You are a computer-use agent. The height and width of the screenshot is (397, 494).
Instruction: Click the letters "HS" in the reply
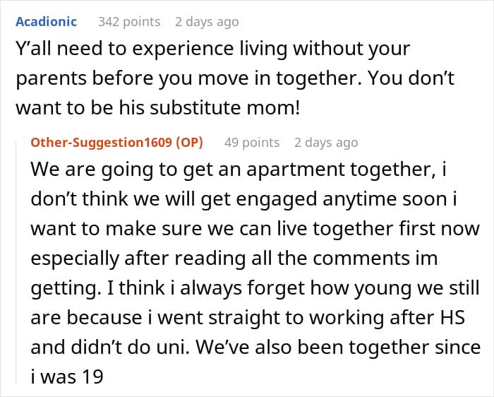pyautogui.click(x=456, y=318)
